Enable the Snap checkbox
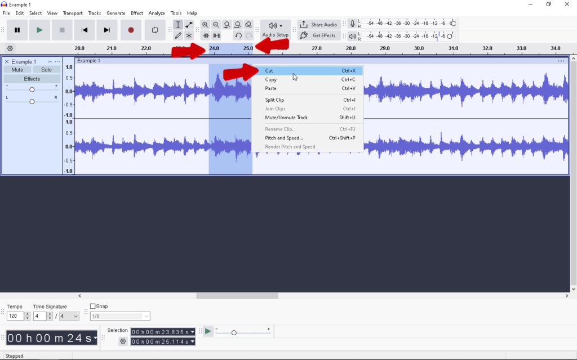577x360 pixels. [x=93, y=307]
